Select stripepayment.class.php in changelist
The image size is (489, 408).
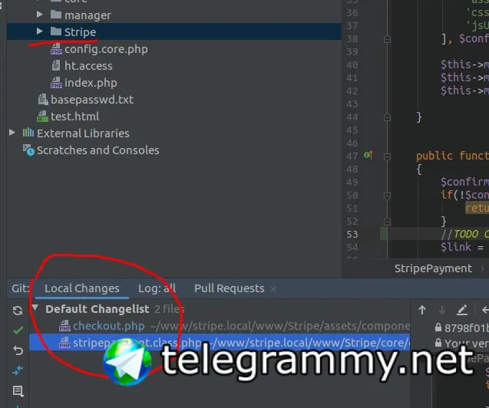[x=220, y=343]
